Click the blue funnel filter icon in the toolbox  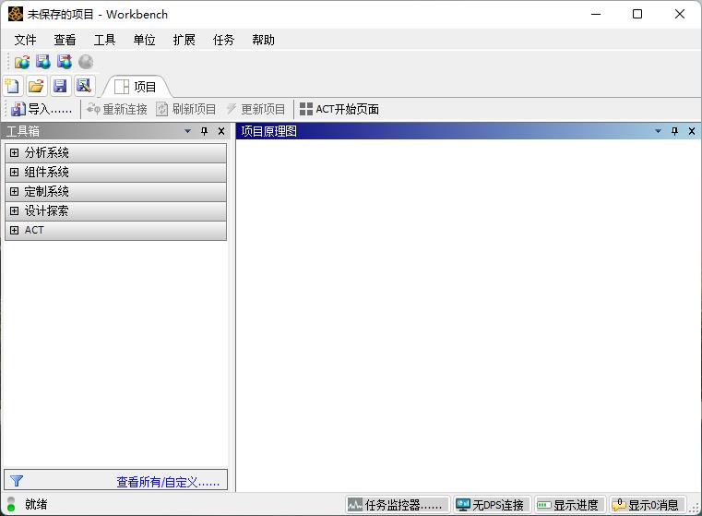coord(17,481)
